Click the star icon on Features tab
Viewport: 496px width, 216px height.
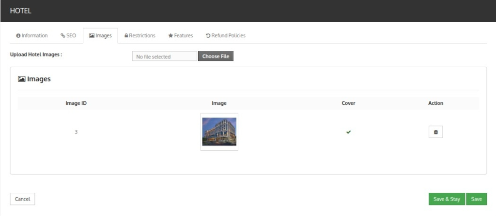click(170, 36)
